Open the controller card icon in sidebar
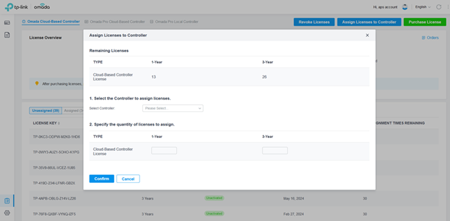450x221 pixels. [x=7, y=23]
